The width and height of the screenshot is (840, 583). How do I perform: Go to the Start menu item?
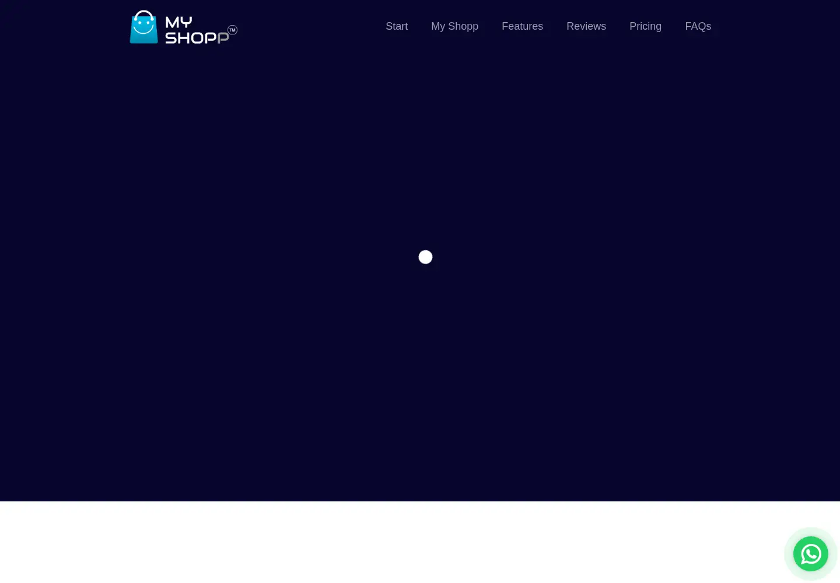tap(397, 26)
